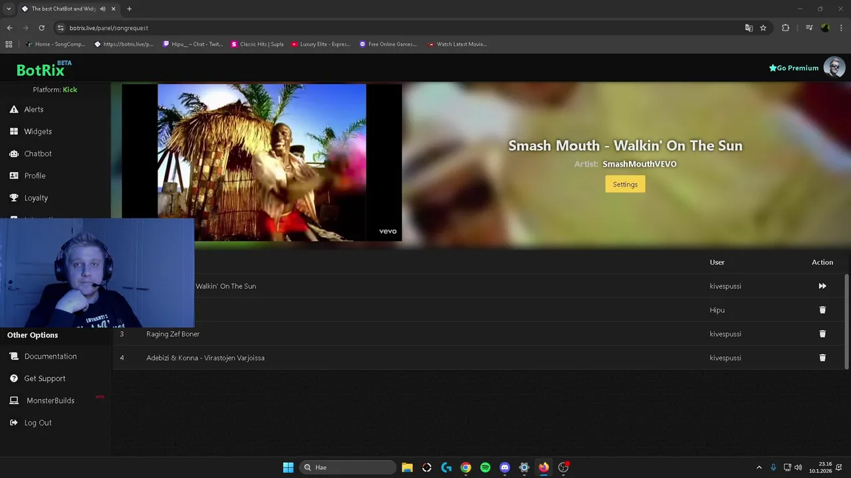Viewport: 851px width, 478px height.
Task: Open the media controls icon in toolbar
Action: click(809, 28)
